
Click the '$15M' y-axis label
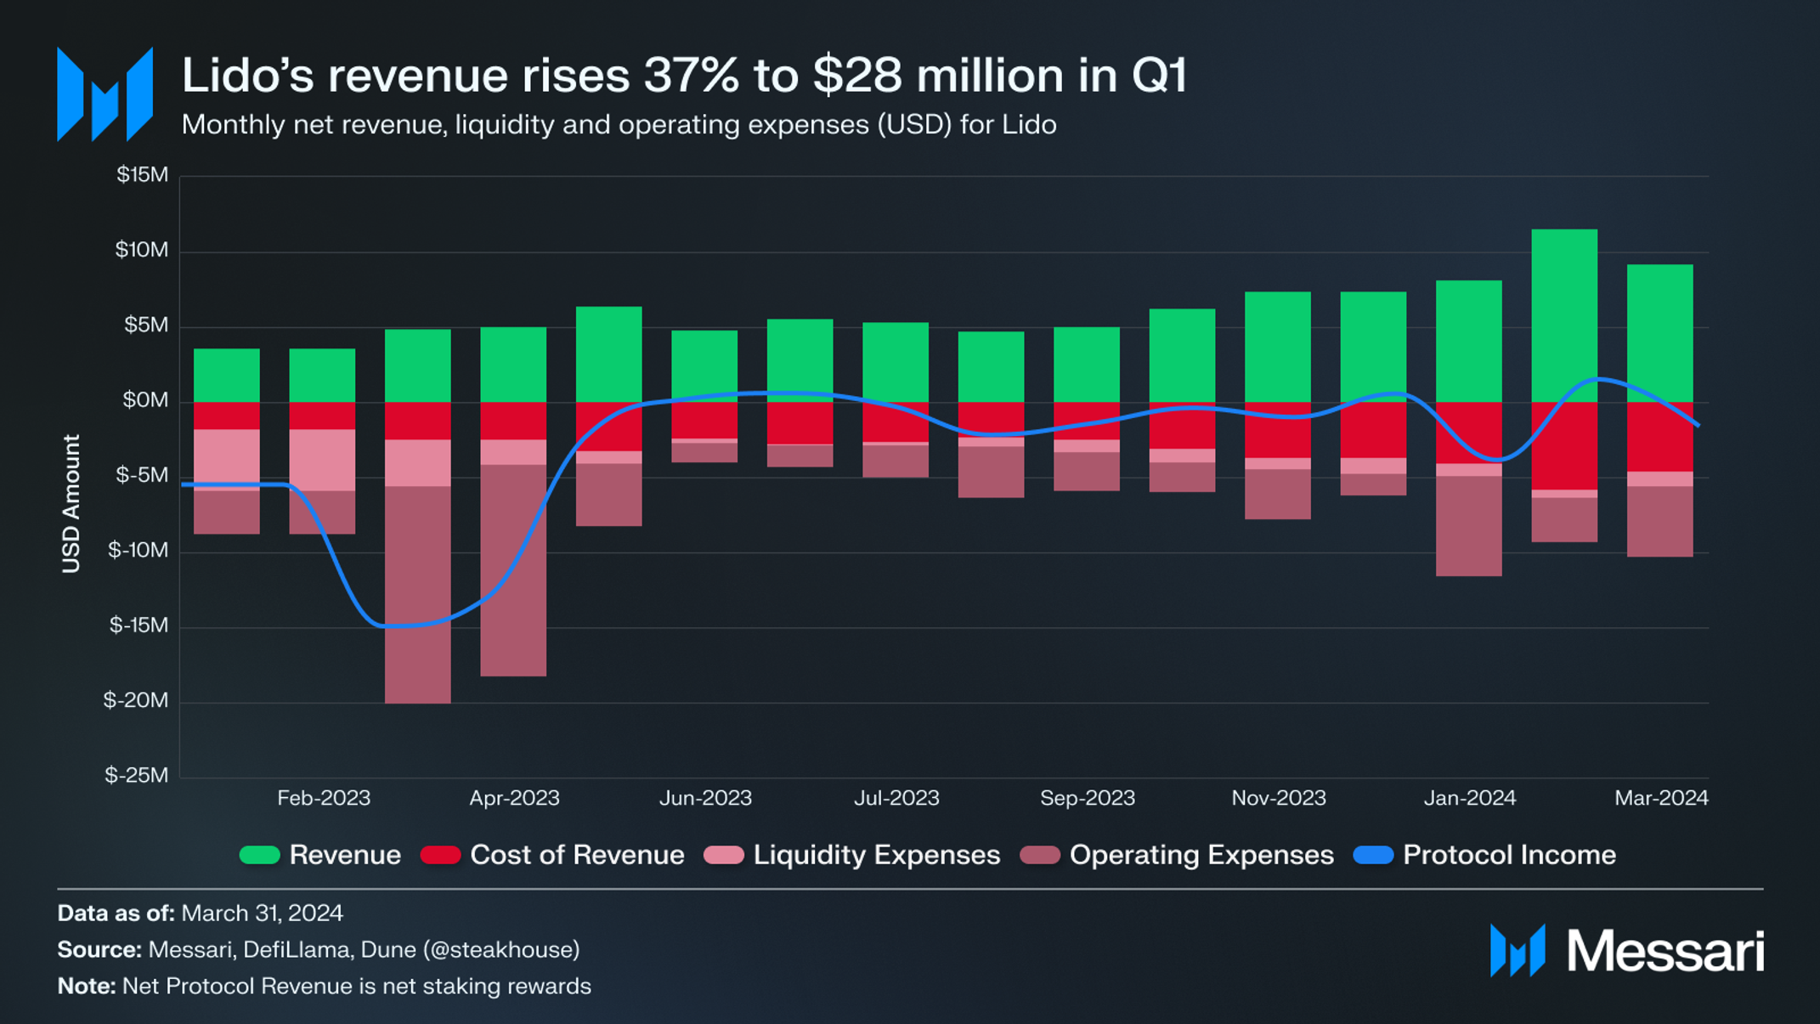(143, 175)
